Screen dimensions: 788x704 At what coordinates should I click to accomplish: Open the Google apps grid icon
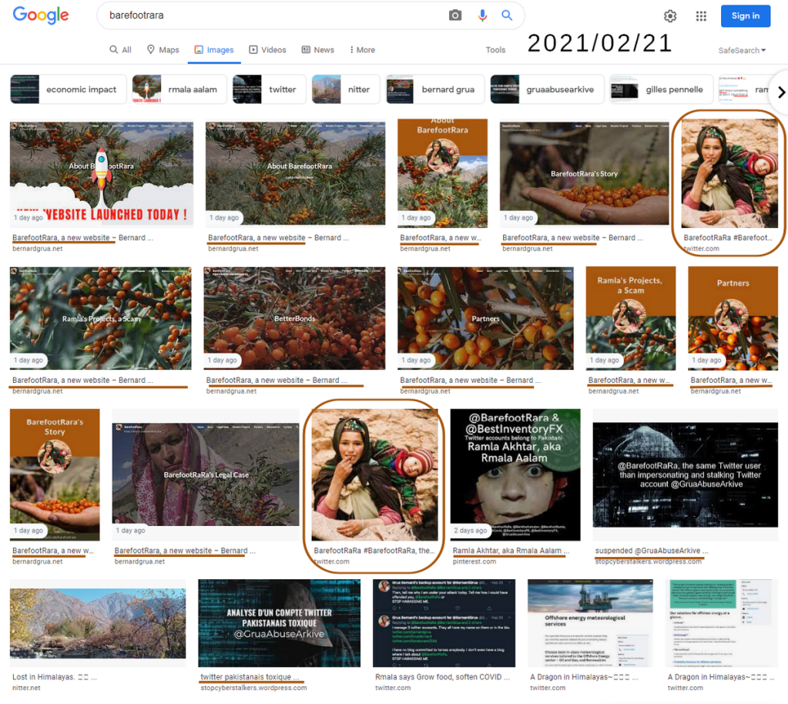[x=701, y=15]
